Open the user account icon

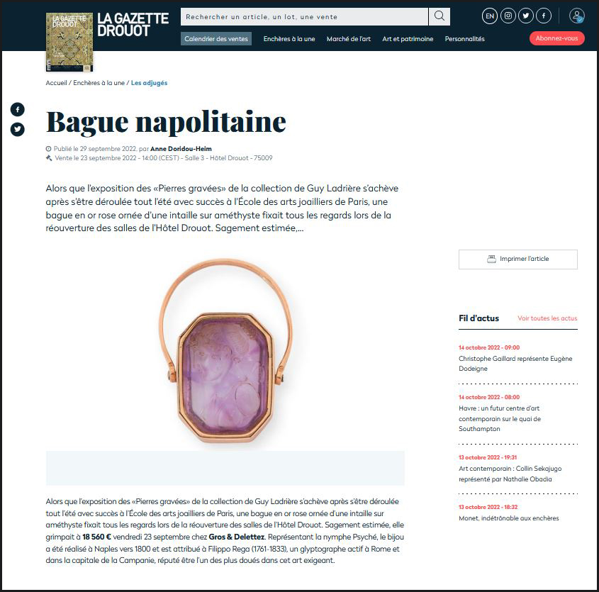576,16
